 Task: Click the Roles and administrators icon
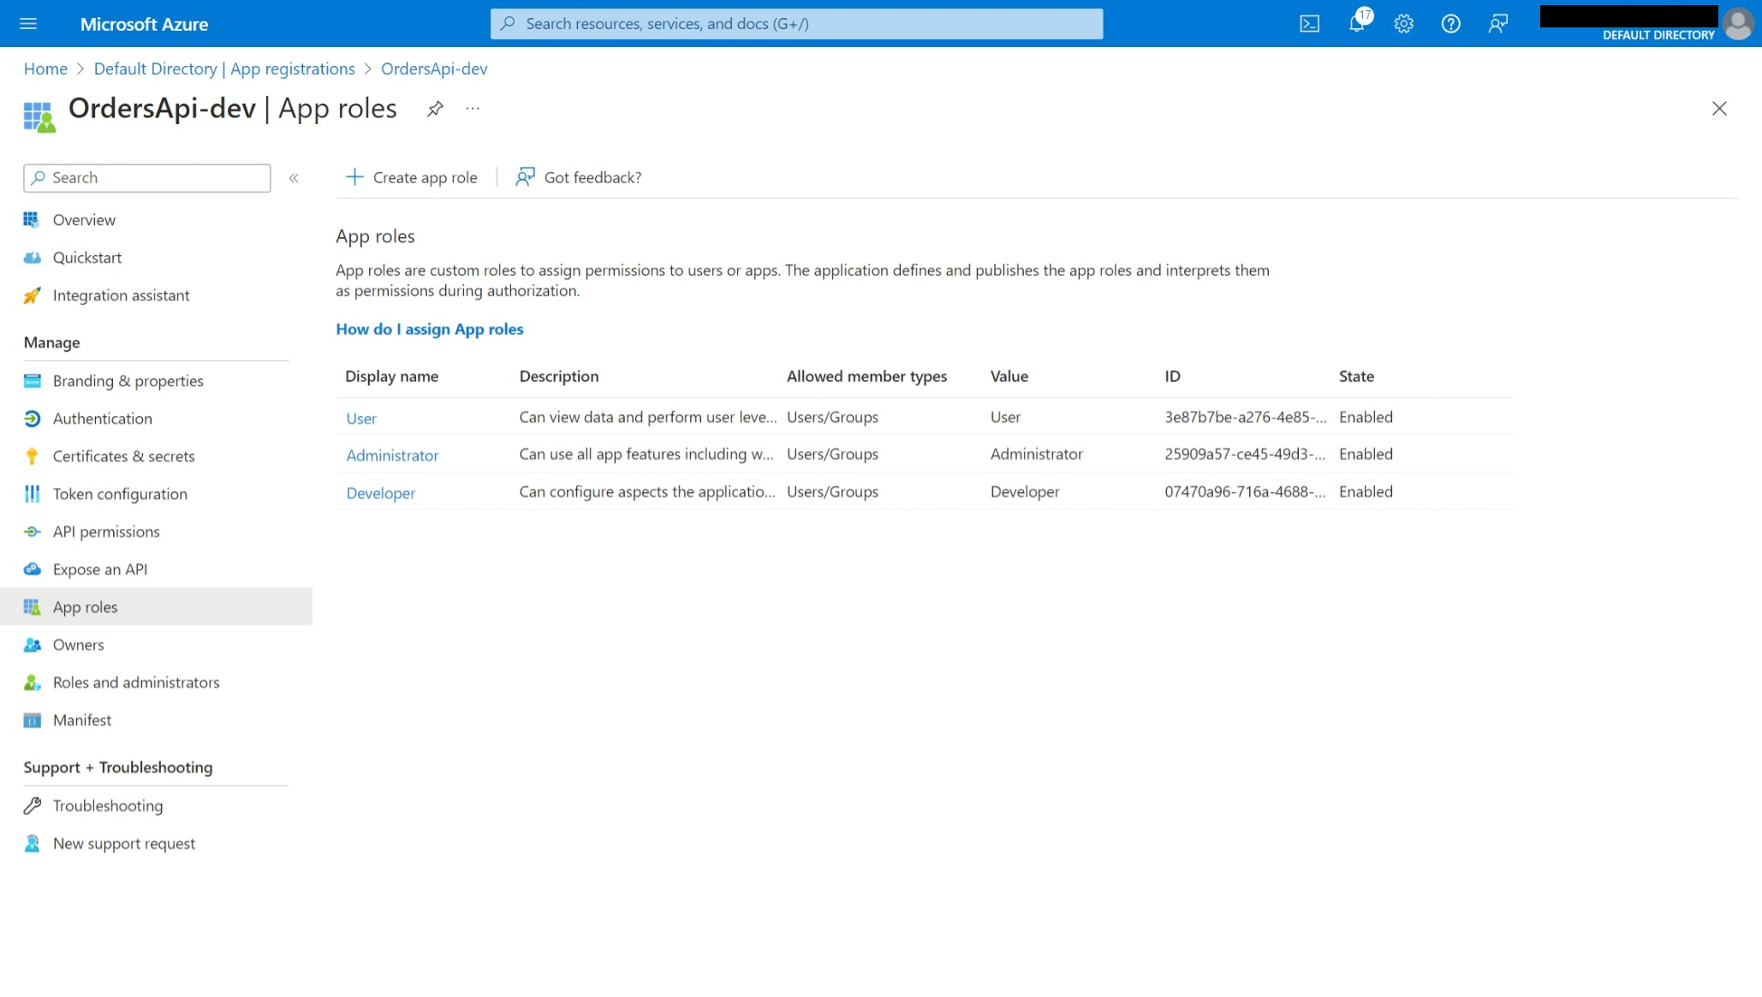32,682
